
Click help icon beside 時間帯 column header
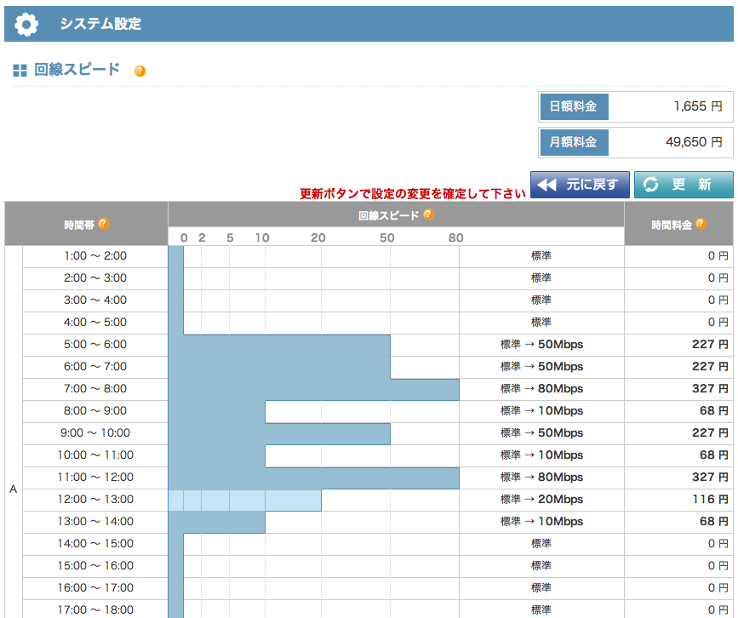pos(103,224)
